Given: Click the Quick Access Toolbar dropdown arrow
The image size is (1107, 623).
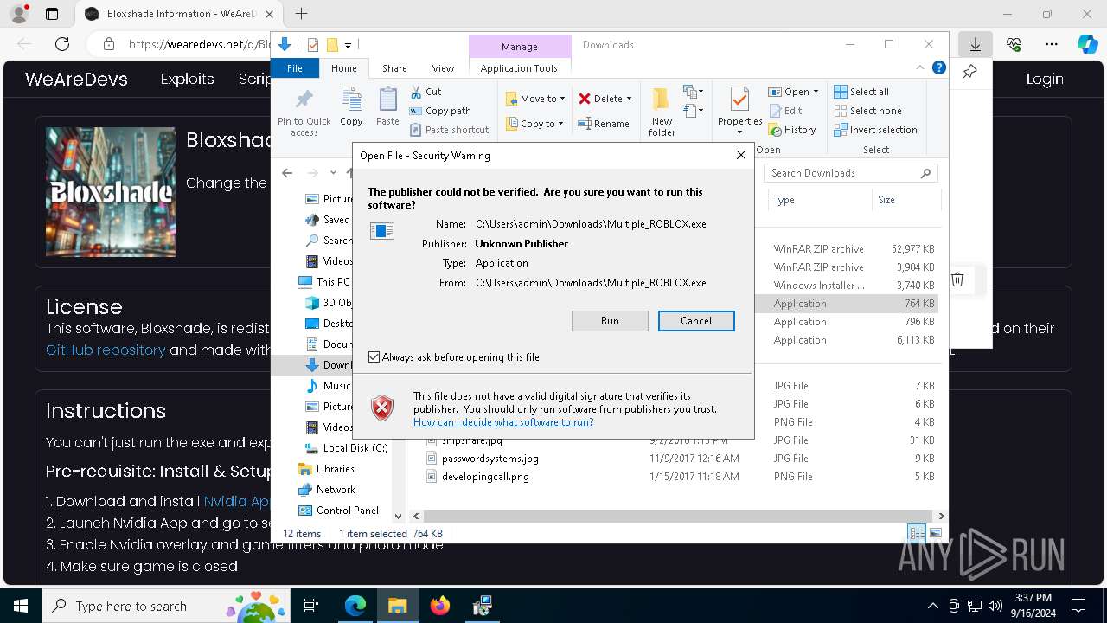Looking at the screenshot, I should pos(348,45).
